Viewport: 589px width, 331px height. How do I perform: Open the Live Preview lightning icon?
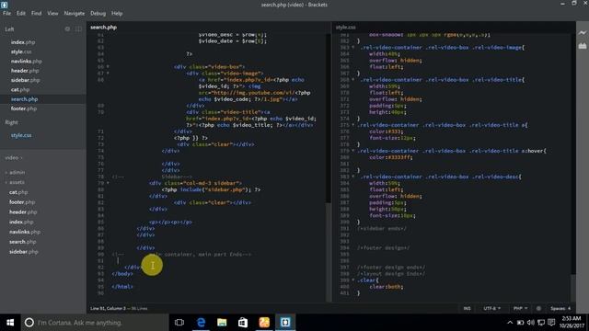click(x=583, y=33)
